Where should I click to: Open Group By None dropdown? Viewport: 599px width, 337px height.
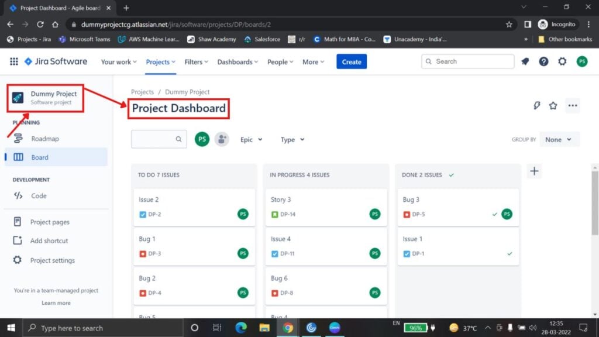(559, 139)
